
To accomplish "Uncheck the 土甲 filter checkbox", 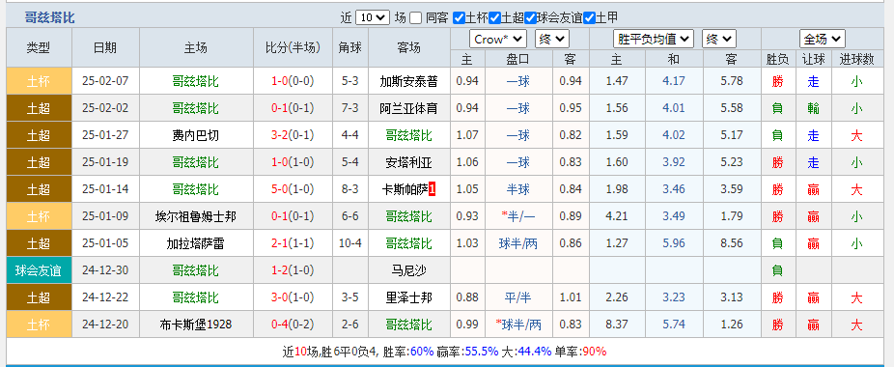I will tap(590, 17).
